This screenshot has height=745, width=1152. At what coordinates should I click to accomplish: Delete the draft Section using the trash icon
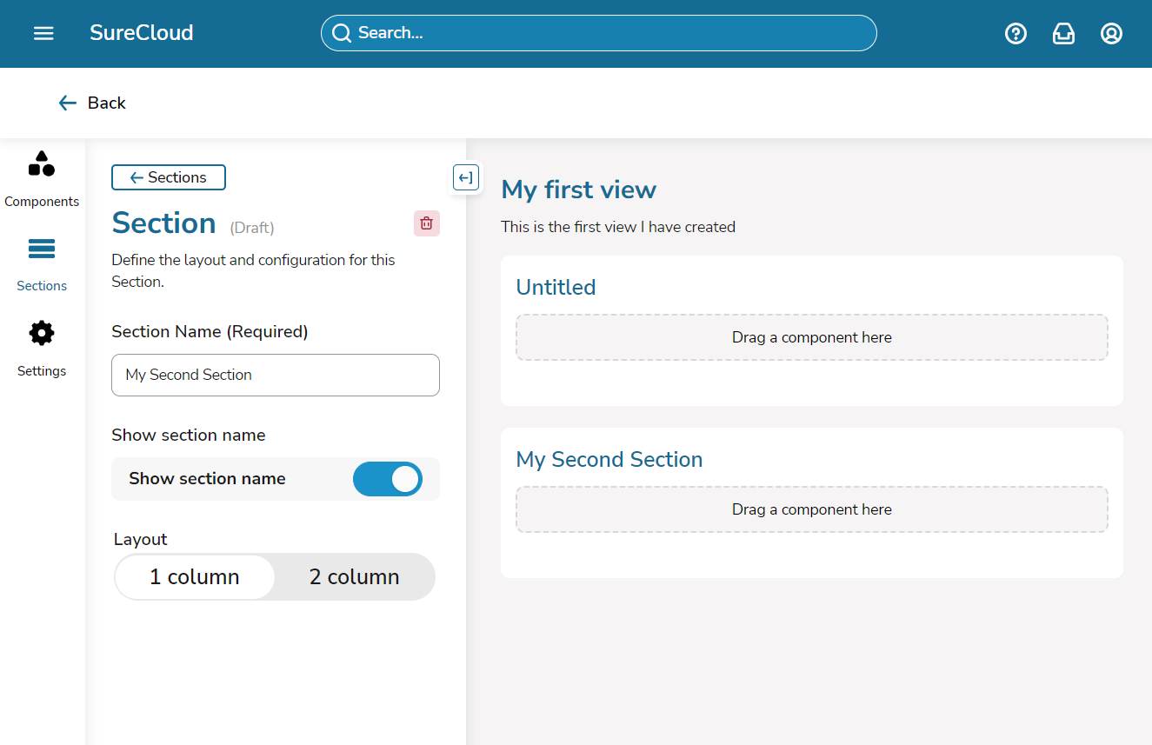[426, 223]
